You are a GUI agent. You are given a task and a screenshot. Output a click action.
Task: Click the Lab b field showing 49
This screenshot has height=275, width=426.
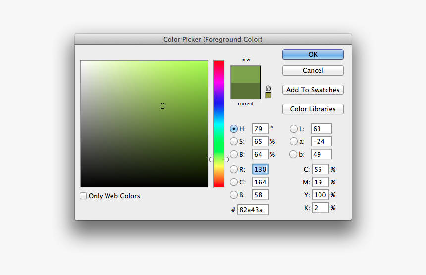coord(321,154)
